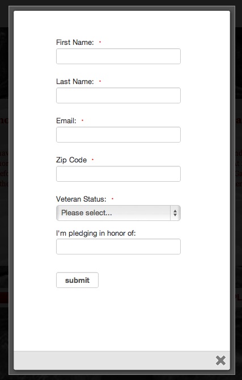Click the 'Zip Code' label

[x=71, y=160]
